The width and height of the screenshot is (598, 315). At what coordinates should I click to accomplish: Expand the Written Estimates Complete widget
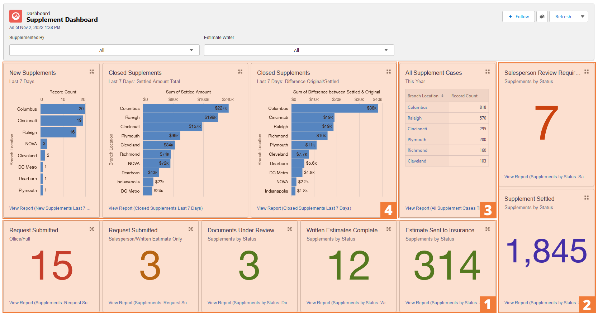[389, 229]
